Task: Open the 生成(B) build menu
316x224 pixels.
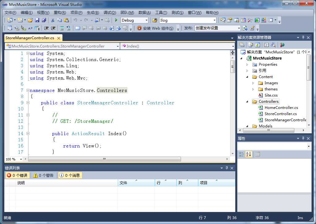Action: pos(93,12)
